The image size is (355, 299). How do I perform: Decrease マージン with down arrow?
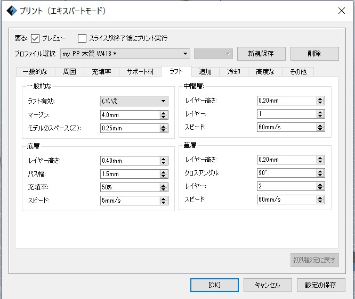(x=163, y=117)
